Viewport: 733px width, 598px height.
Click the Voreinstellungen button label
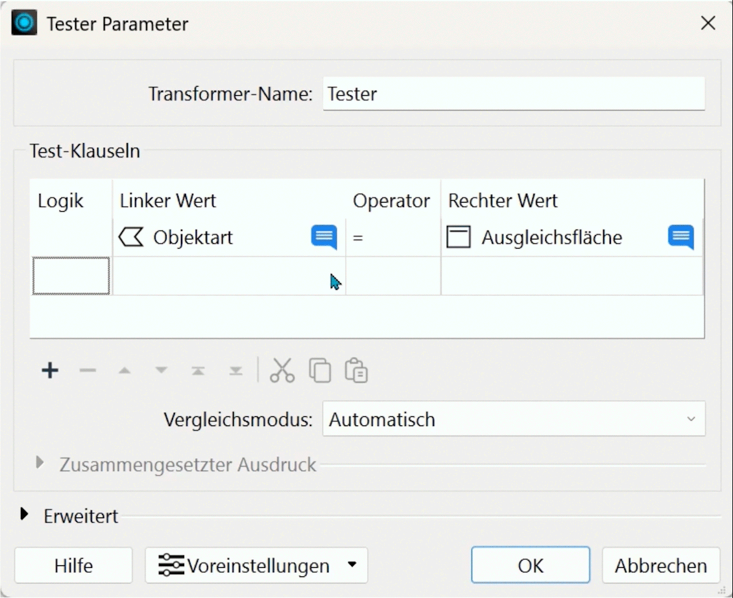[x=258, y=565]
